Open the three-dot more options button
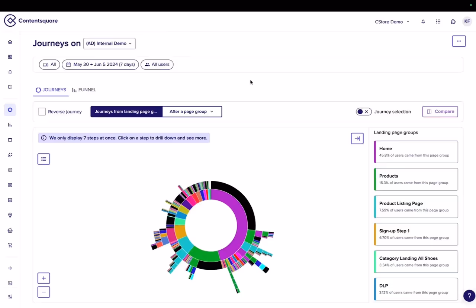The width and height of the screenshot is (476, 308). (459, 41)
